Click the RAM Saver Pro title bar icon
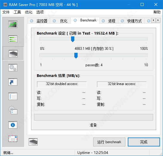The image size is (163, 156). (5, 5)
